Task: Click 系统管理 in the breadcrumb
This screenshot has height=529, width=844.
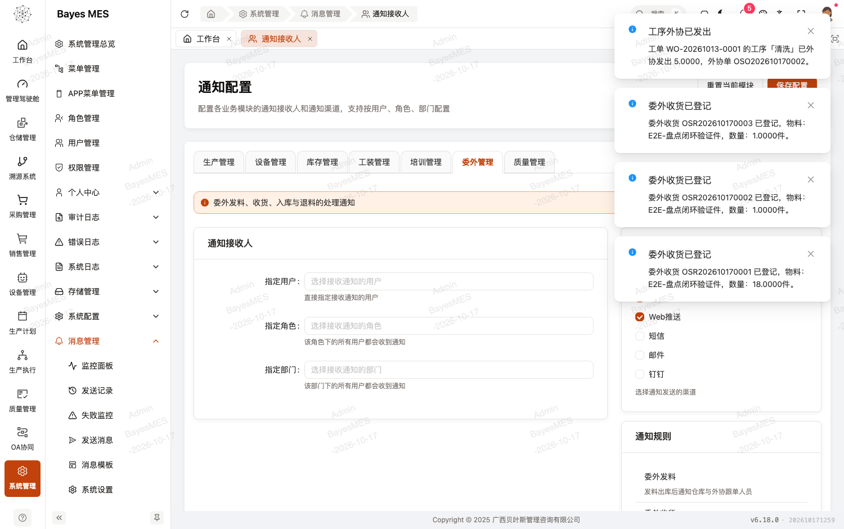Action: 259,14
